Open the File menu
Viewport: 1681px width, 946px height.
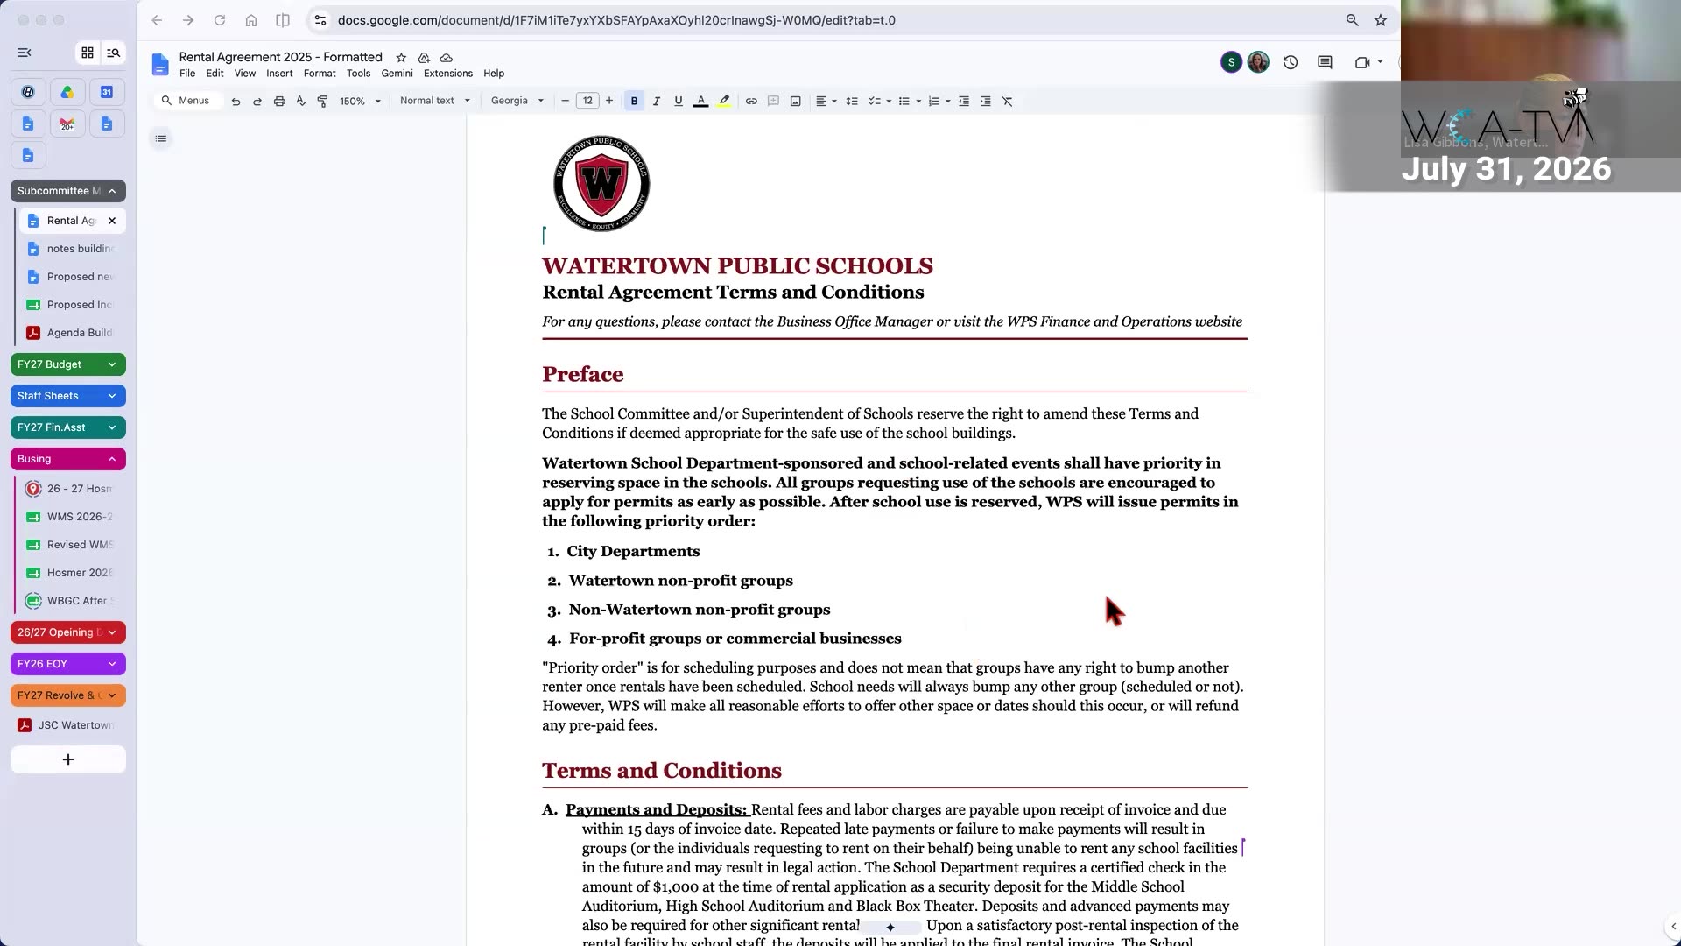(x=187, y=74)
